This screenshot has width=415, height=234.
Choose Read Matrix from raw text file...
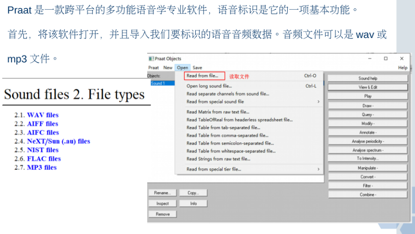(249, 112)
